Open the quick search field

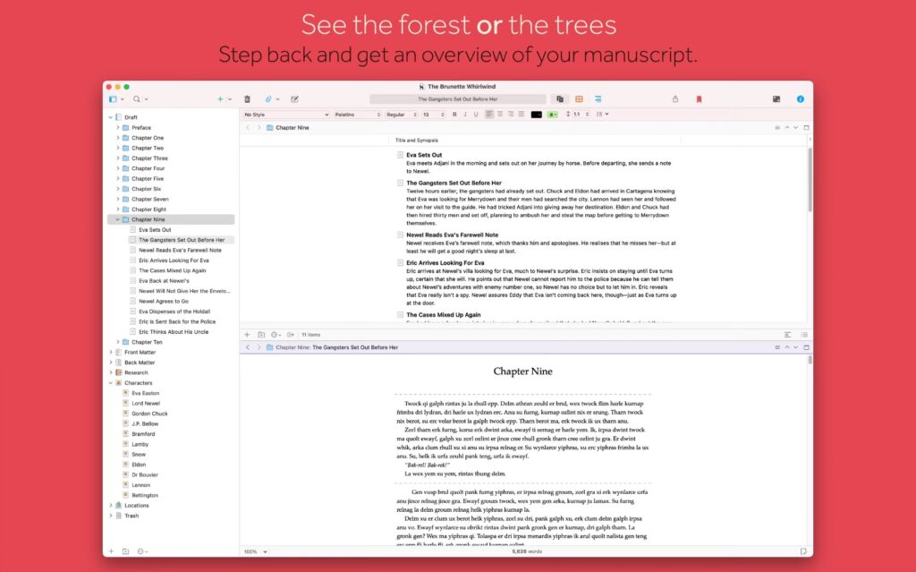pyautogui.click(x=135, y=98)
